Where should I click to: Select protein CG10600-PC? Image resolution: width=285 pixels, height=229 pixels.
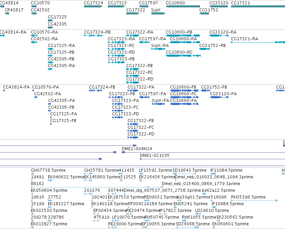[184, 94]
